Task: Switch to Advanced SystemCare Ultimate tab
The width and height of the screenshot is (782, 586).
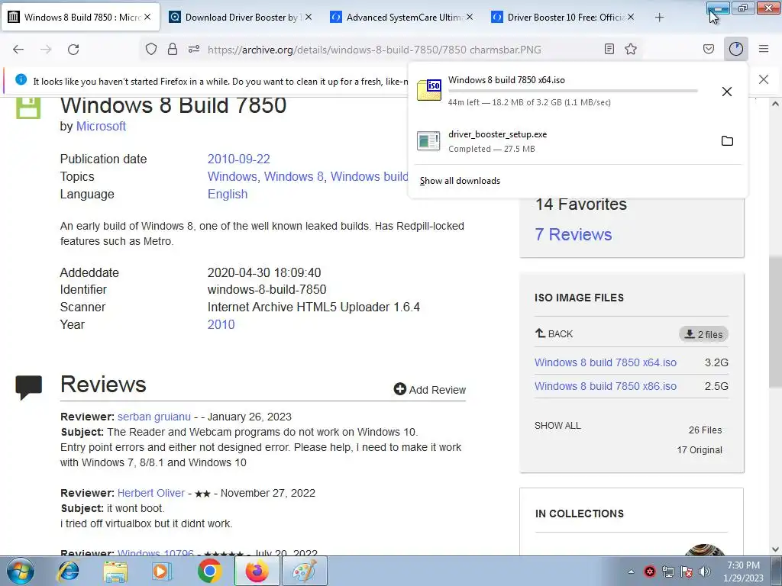Action: click(403, 18)
